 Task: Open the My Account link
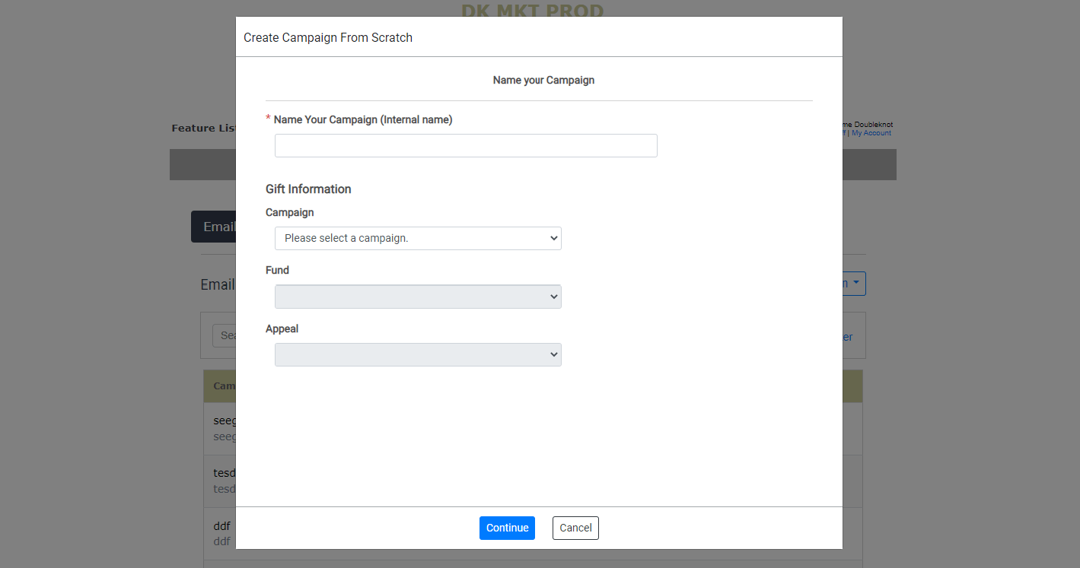point(871,132)
